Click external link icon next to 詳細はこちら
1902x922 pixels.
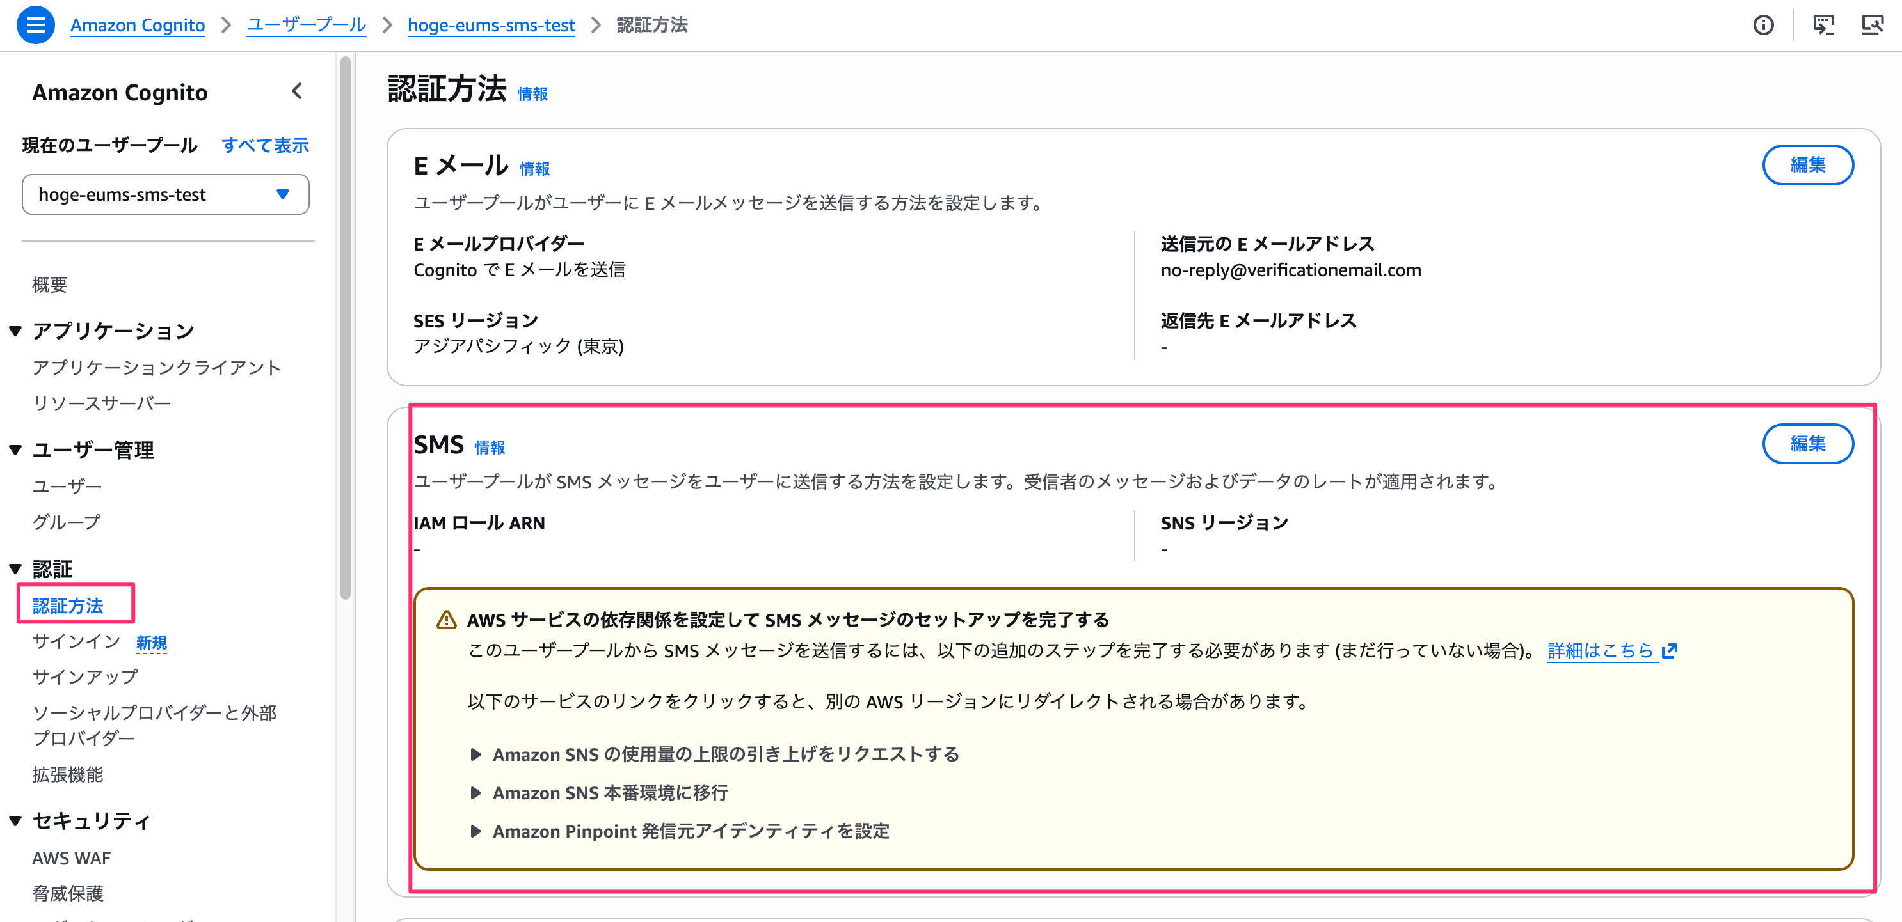(1670, 650)
